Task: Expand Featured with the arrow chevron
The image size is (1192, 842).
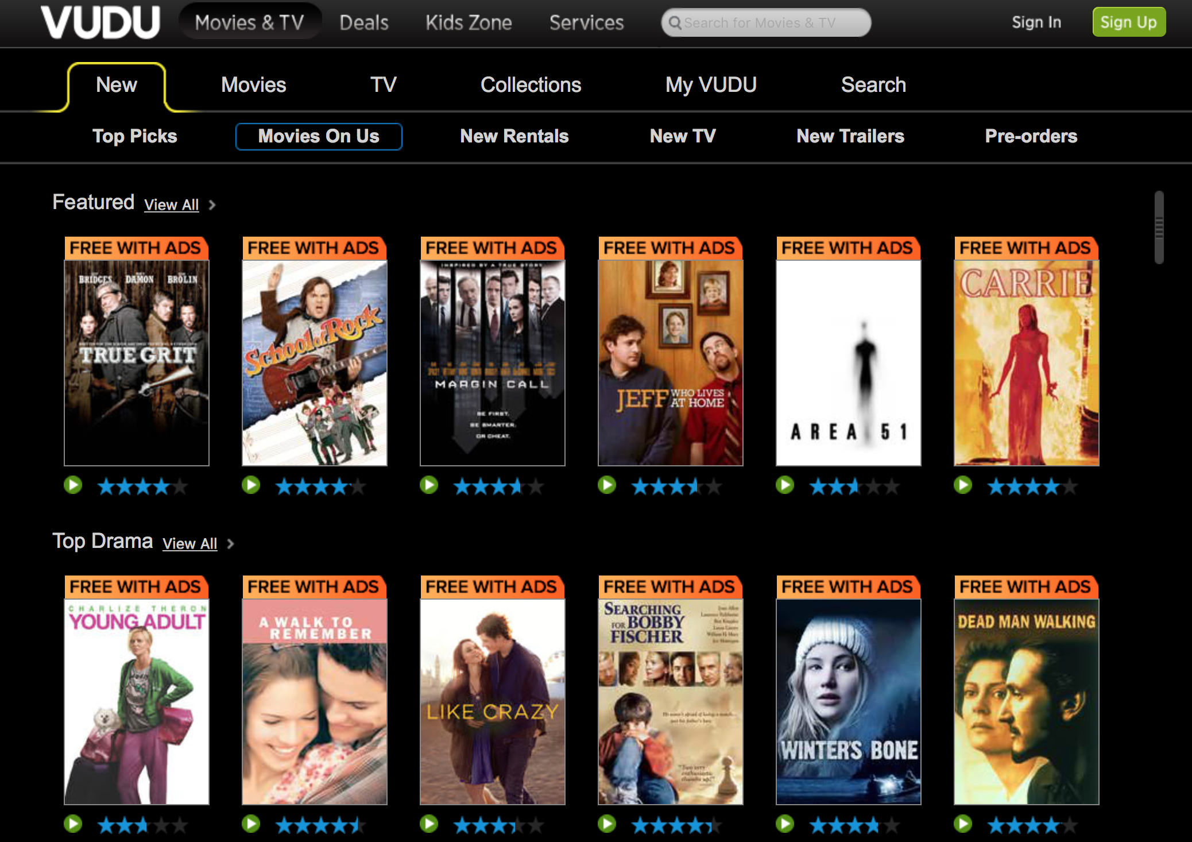Action: (x=212, y=205)
